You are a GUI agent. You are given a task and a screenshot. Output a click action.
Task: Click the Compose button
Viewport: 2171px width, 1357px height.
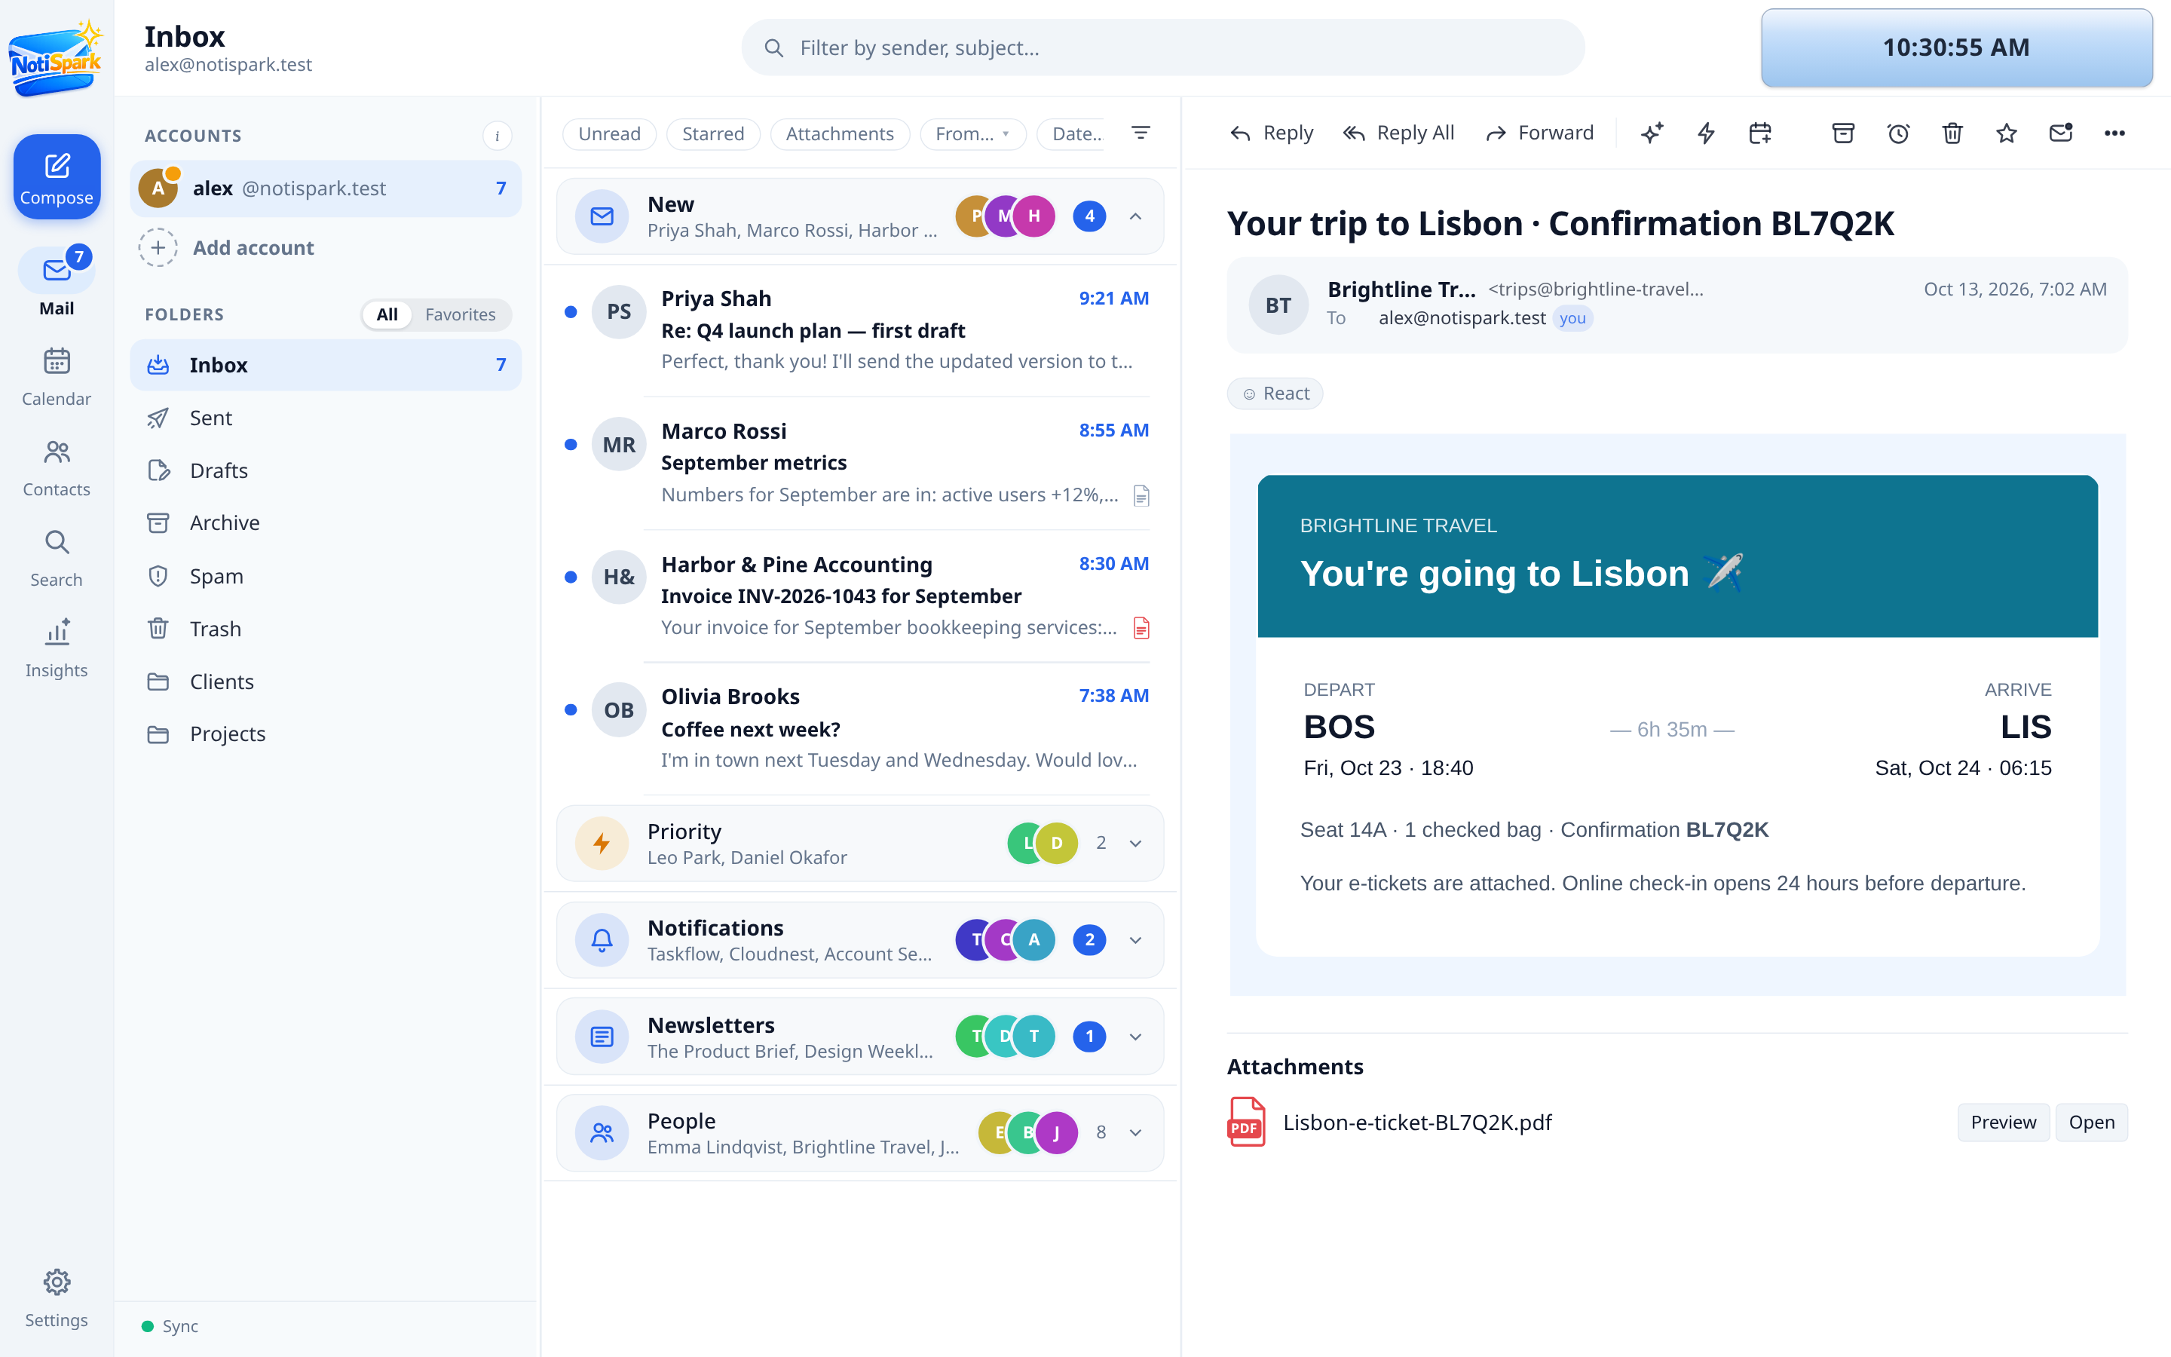[x=57, y=177]
